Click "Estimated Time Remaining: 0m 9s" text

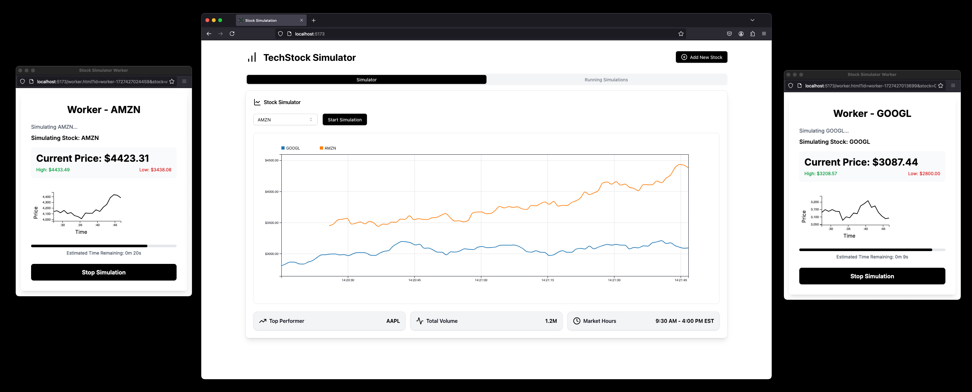click(x=872, y=257)
